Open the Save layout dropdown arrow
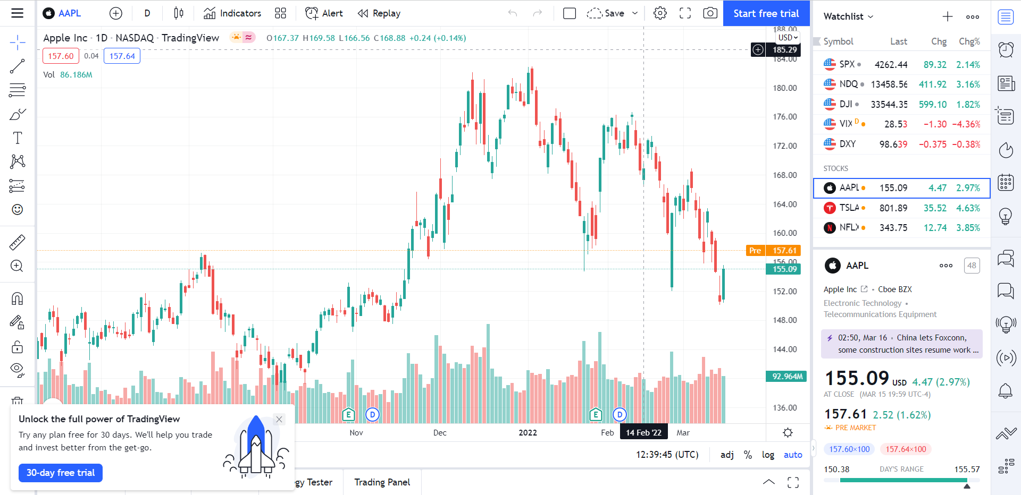 635,13
